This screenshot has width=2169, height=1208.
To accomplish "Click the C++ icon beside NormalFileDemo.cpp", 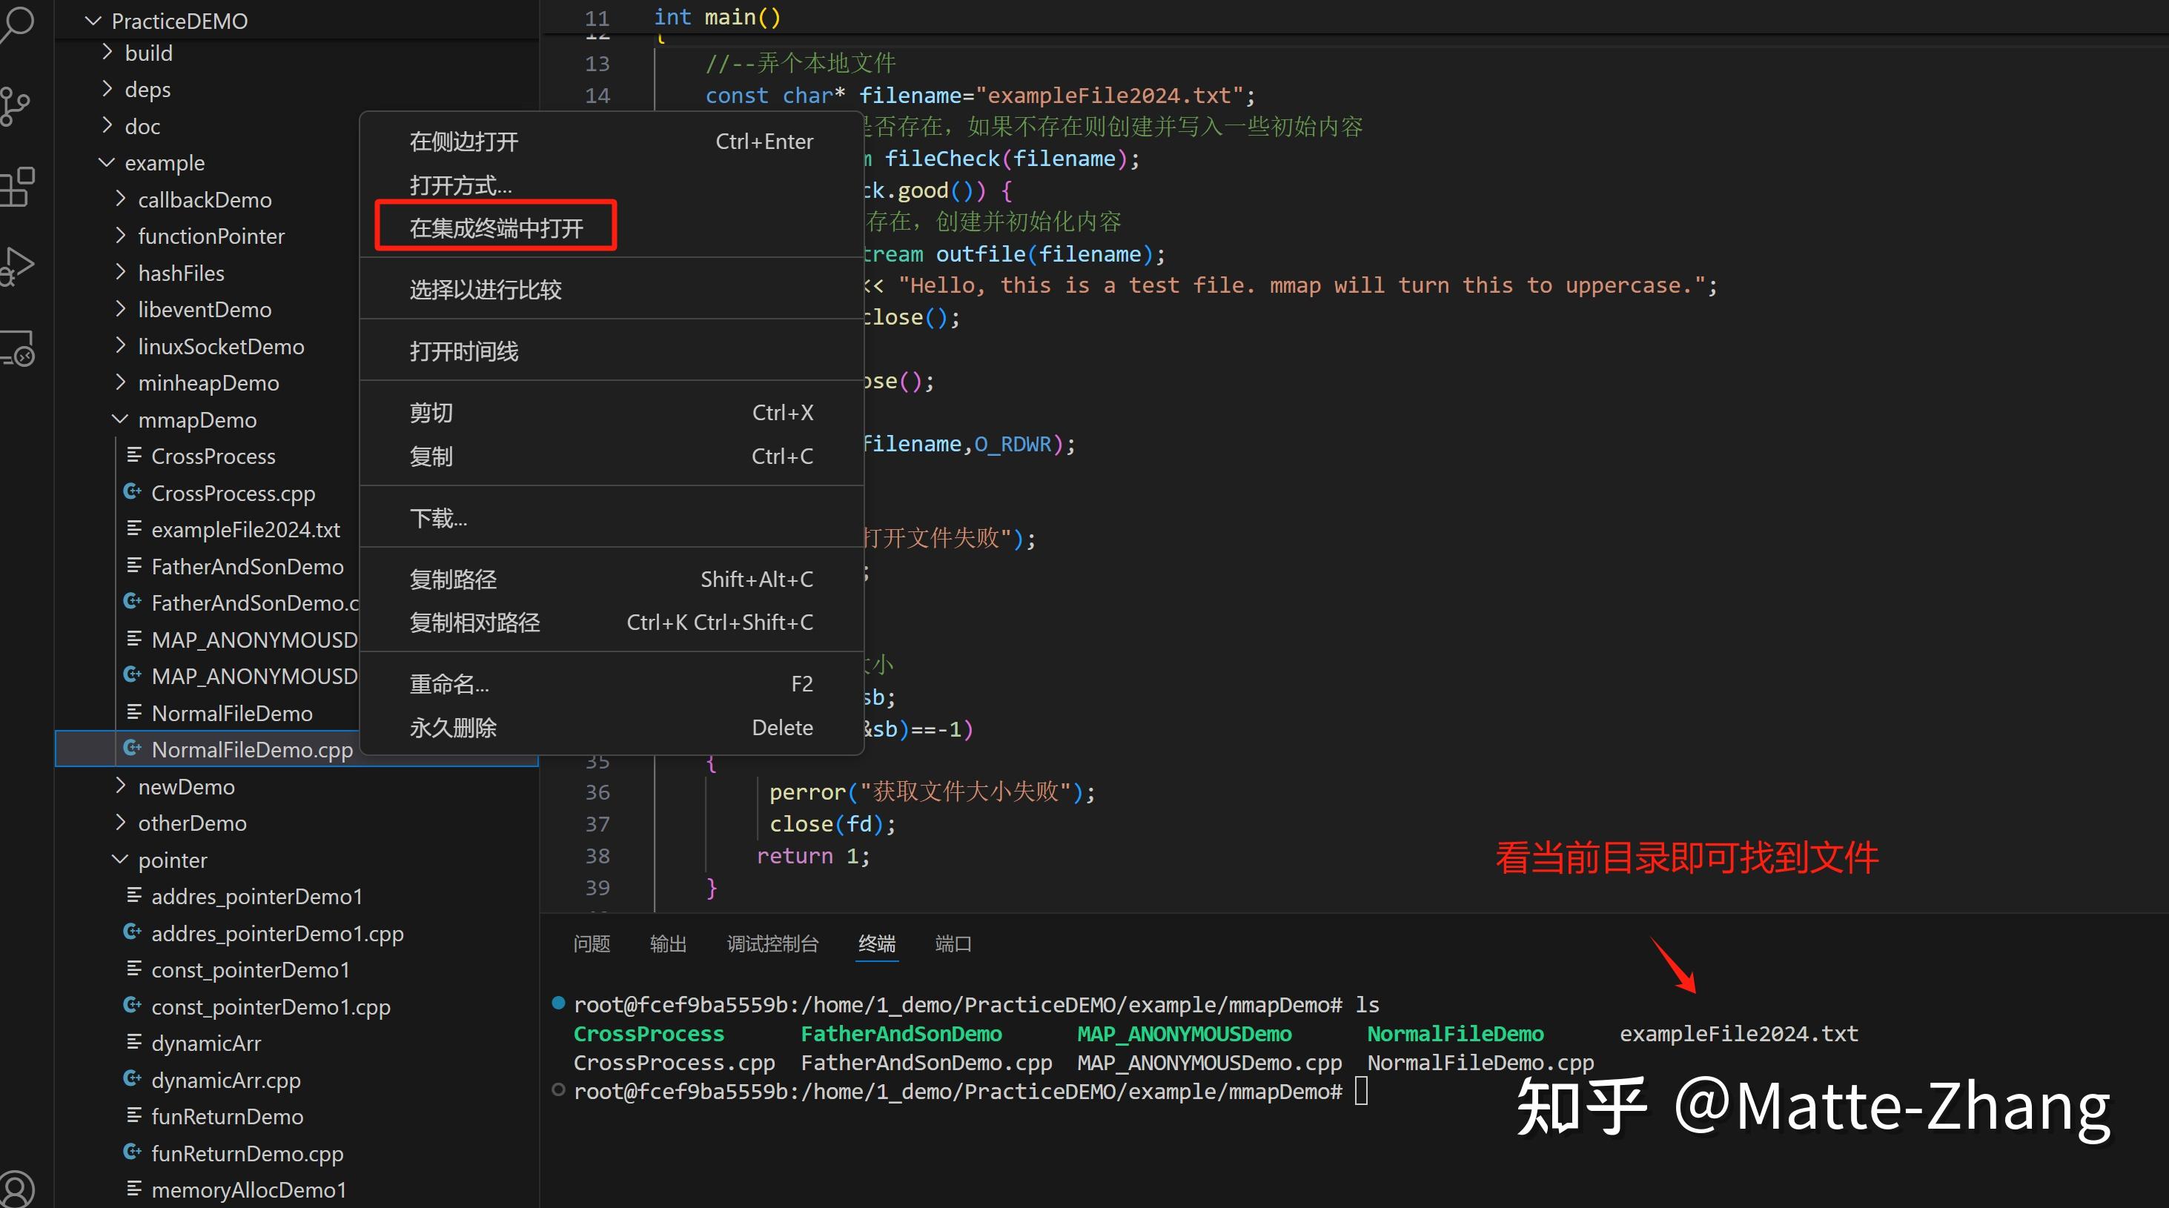I will point(132,748).
